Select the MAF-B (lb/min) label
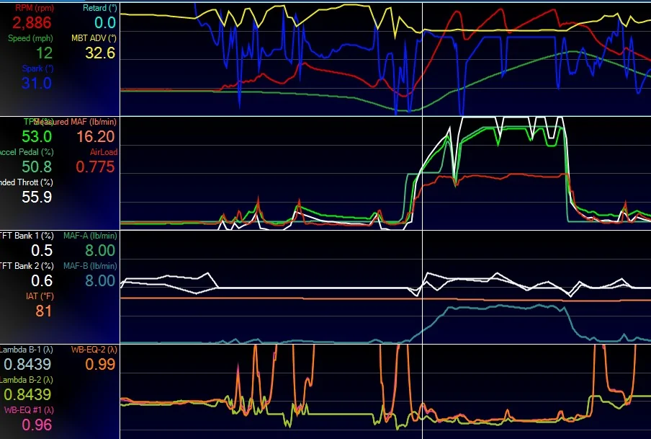 click(x=90, y=266)
